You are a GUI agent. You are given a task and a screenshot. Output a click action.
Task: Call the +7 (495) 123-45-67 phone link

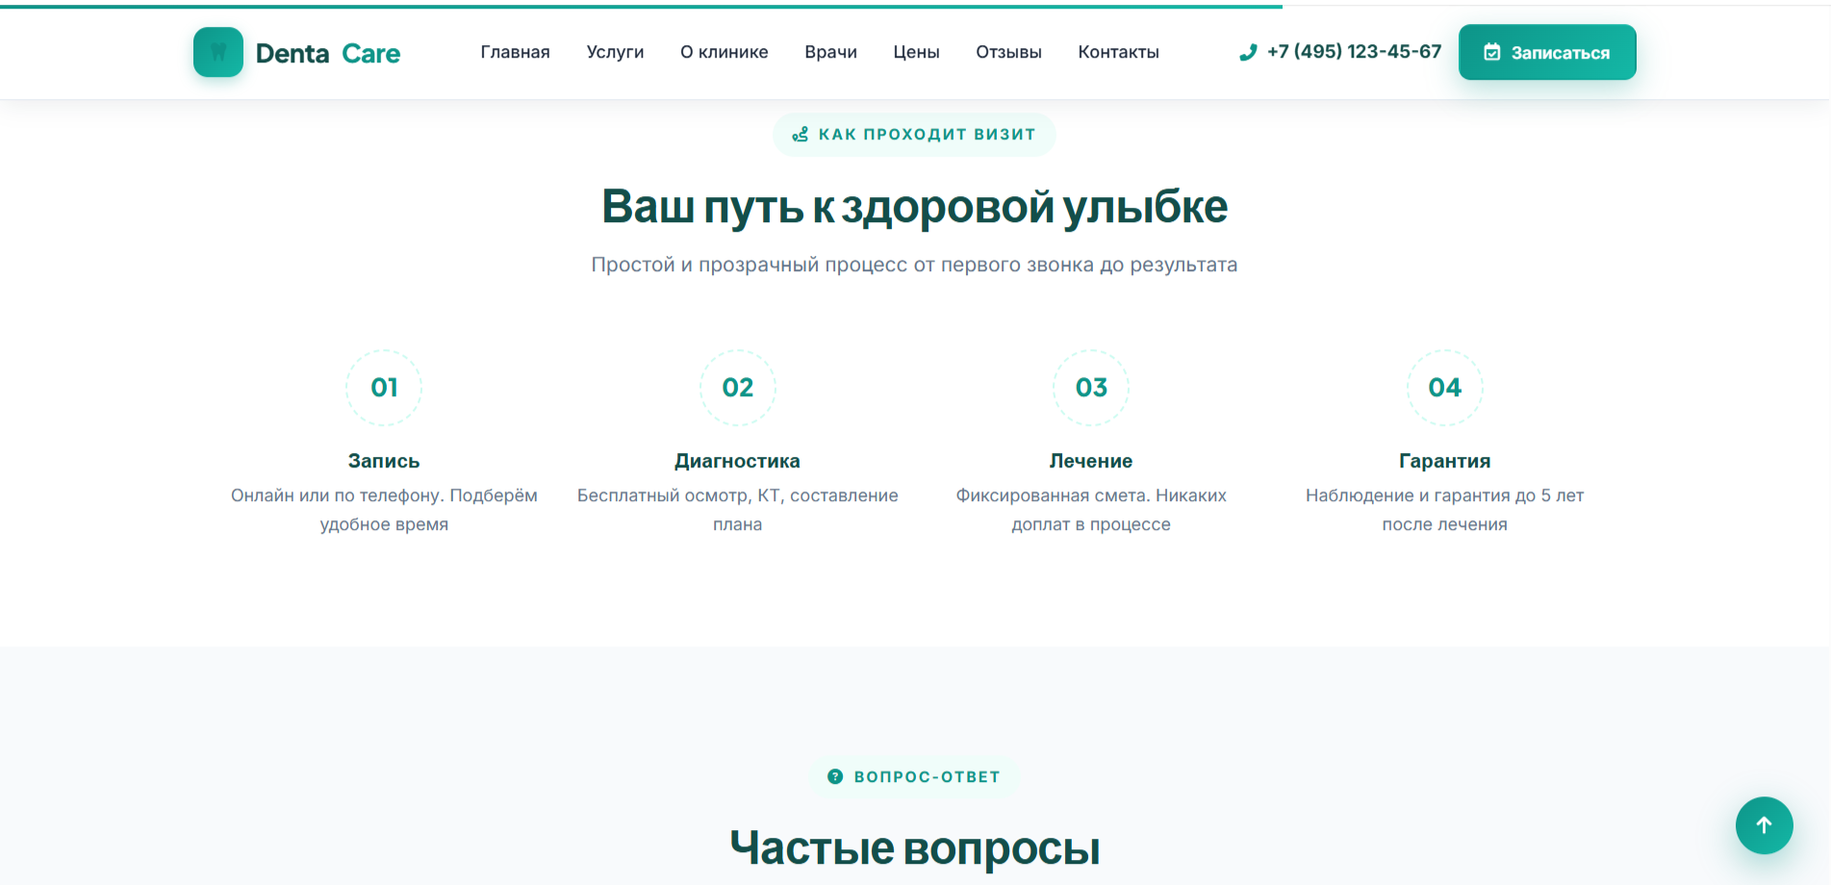tap(1340, 52)
